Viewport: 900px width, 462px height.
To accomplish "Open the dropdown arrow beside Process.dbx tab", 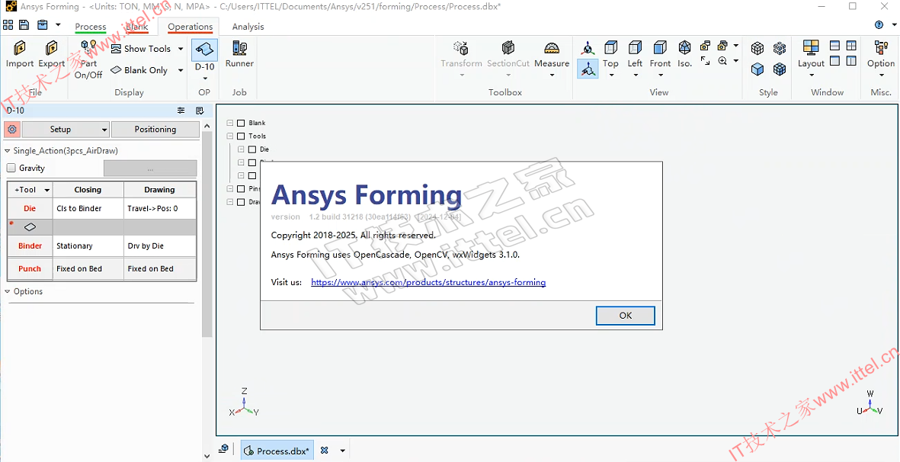I will click(343, 451).
